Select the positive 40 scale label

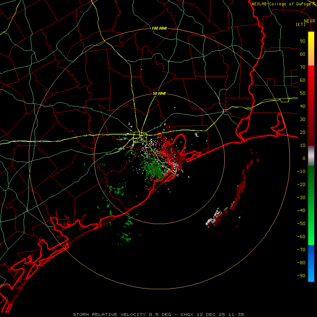[x=303, y=106]
